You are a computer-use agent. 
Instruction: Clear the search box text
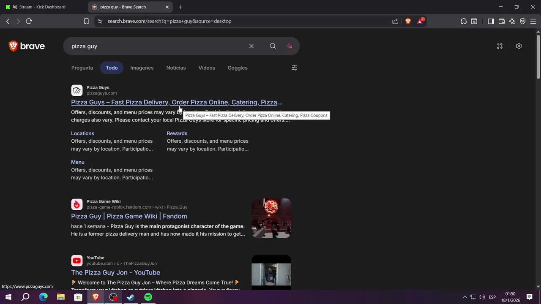251,46
